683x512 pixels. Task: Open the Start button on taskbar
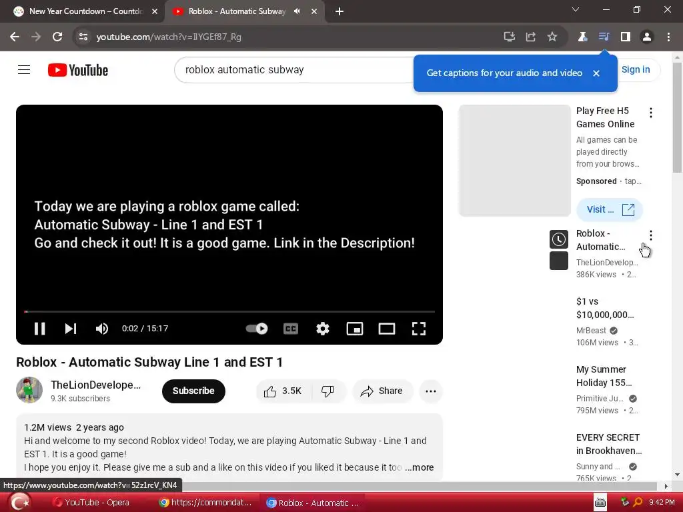(19, 503)
